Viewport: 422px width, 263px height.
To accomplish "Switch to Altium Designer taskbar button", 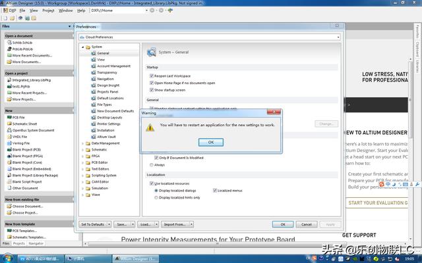I will coord(136,258).
